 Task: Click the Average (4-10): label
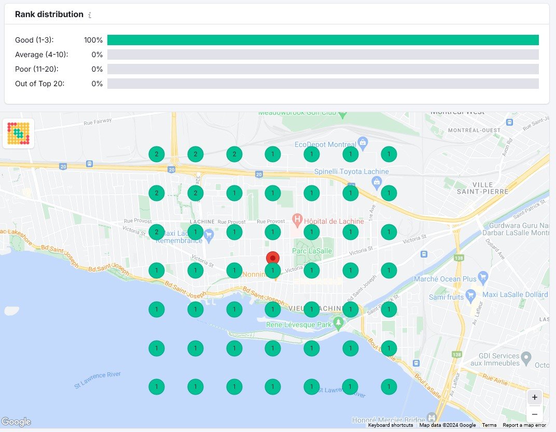pyautogui.click(x=41, y=55)
